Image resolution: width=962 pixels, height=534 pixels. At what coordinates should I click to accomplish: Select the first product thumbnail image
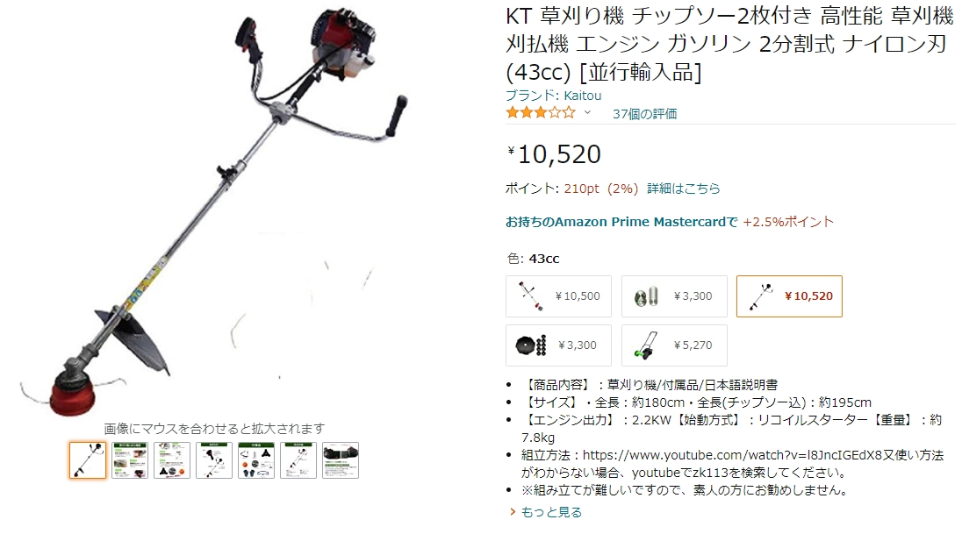88,459
